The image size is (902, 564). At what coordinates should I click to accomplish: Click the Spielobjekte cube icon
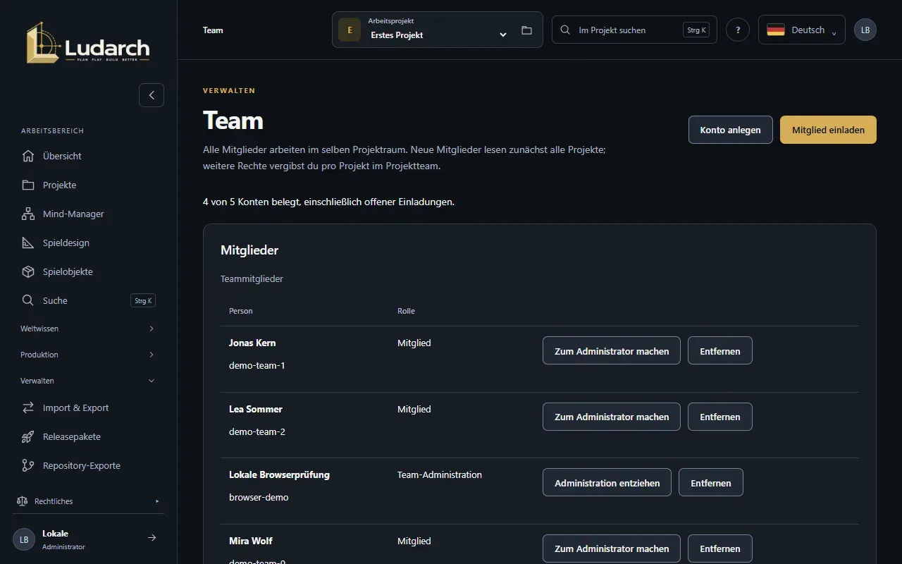[28, 271]
